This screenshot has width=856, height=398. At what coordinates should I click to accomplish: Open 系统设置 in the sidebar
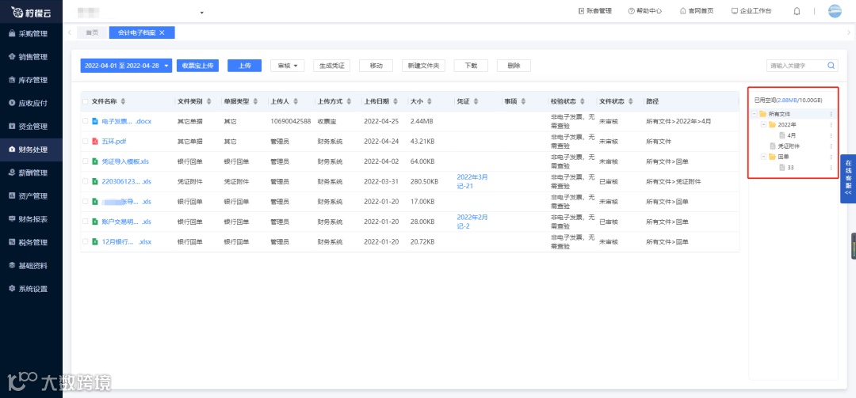(x=31, y=289)
